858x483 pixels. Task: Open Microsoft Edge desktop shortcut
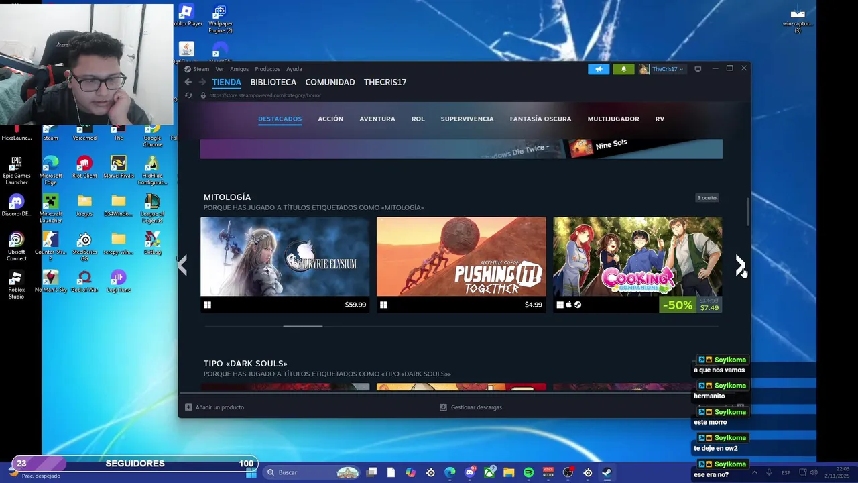click(x=50, y=171)
